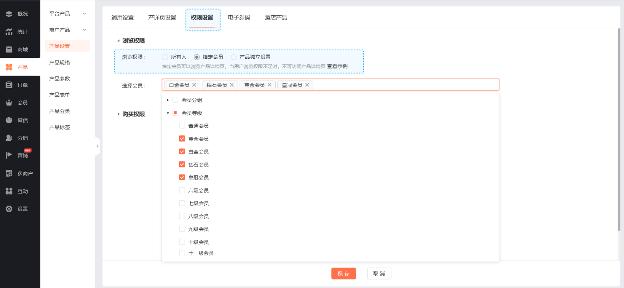Select the 产品 product icon in sidebar
The height and width of the screenshot is (288, 624).
(9, 67)
